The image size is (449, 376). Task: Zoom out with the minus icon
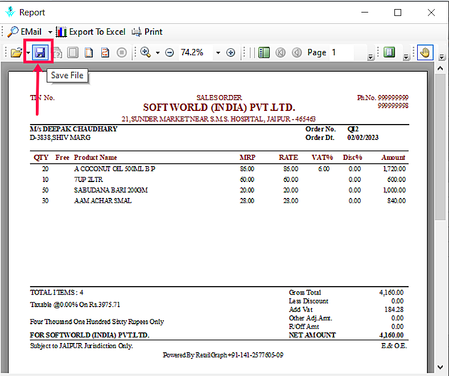[170, 53]
